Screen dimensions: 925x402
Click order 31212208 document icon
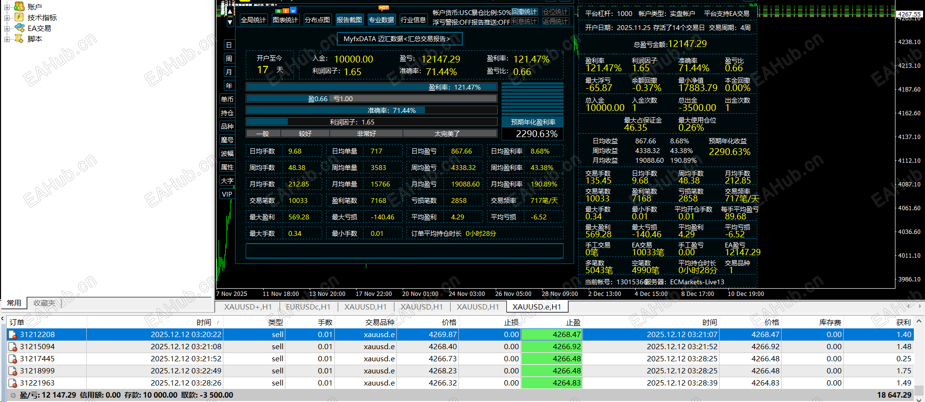[13, 335]
